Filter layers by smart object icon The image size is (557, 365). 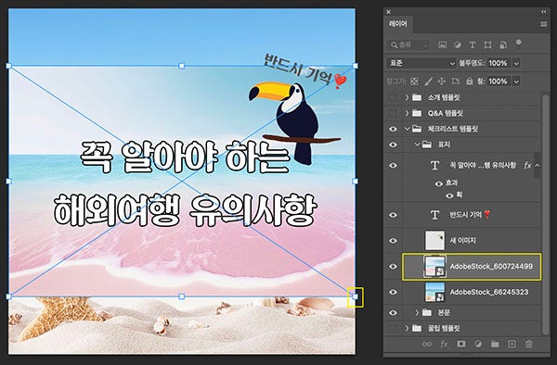[x=503, y=45]
